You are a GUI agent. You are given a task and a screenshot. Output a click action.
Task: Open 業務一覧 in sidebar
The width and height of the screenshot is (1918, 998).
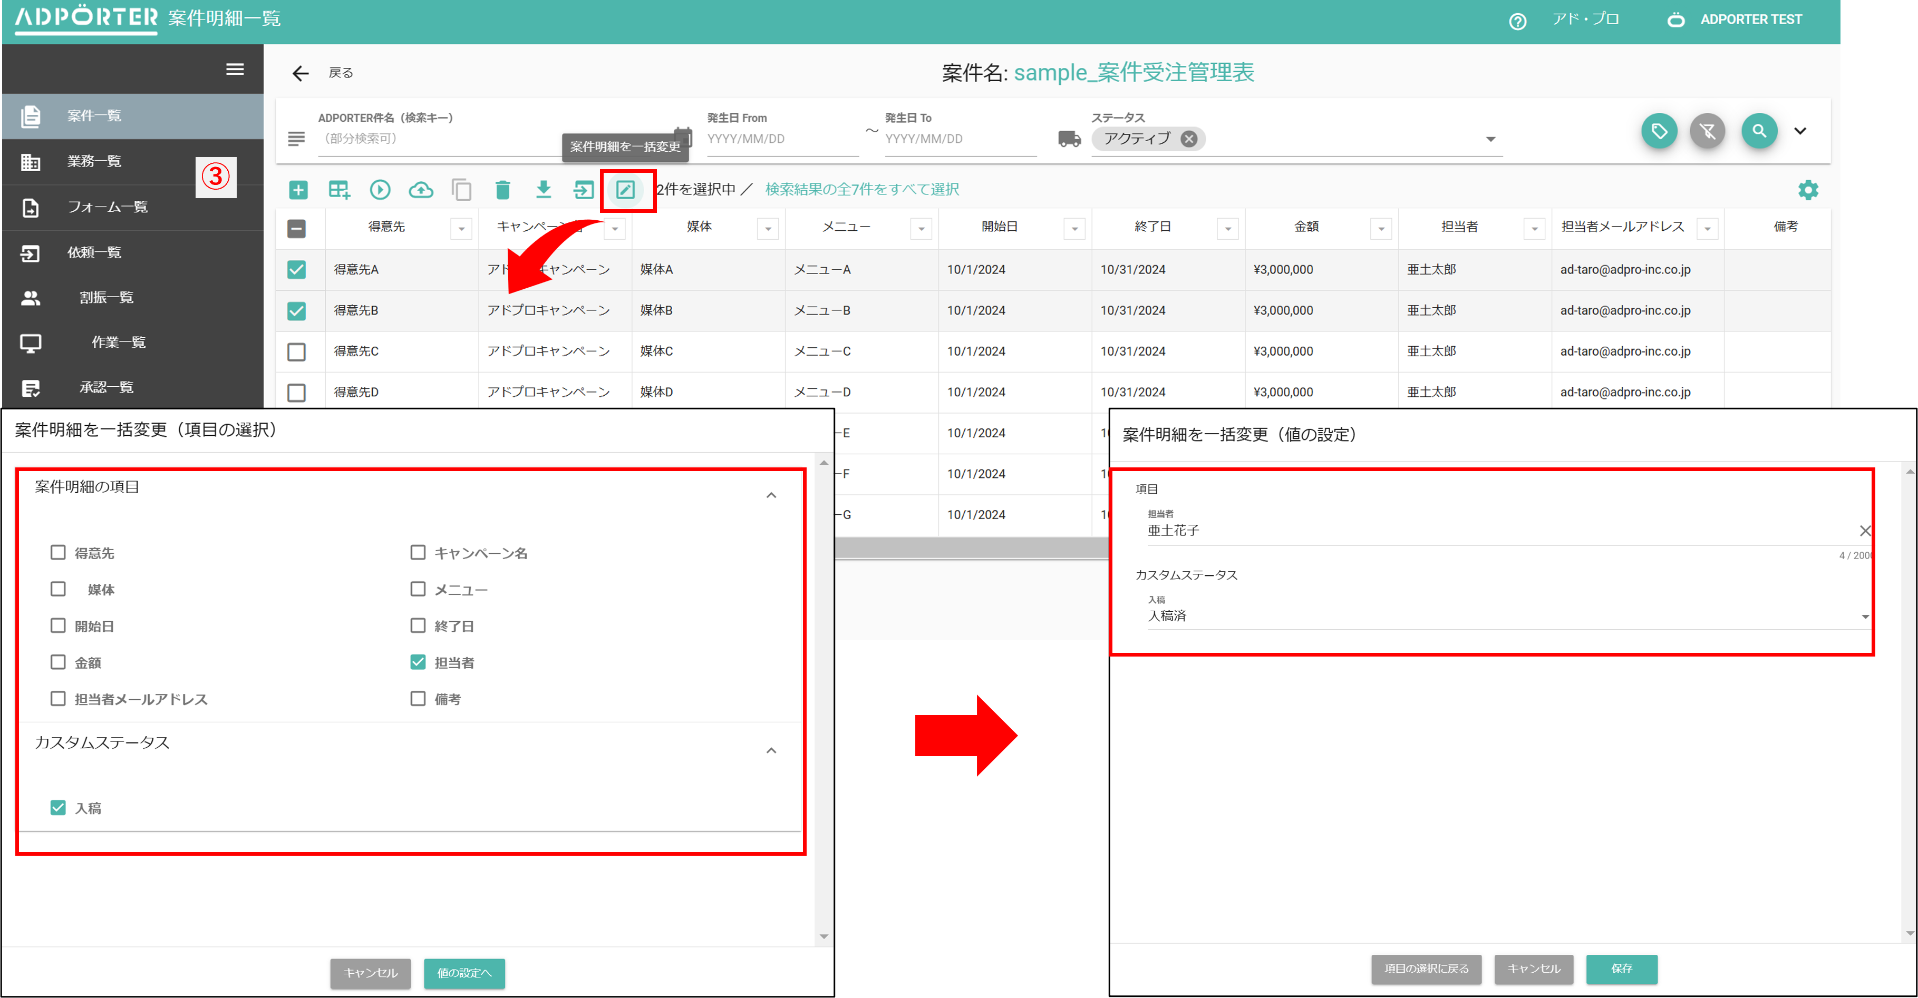click(132, 161)
